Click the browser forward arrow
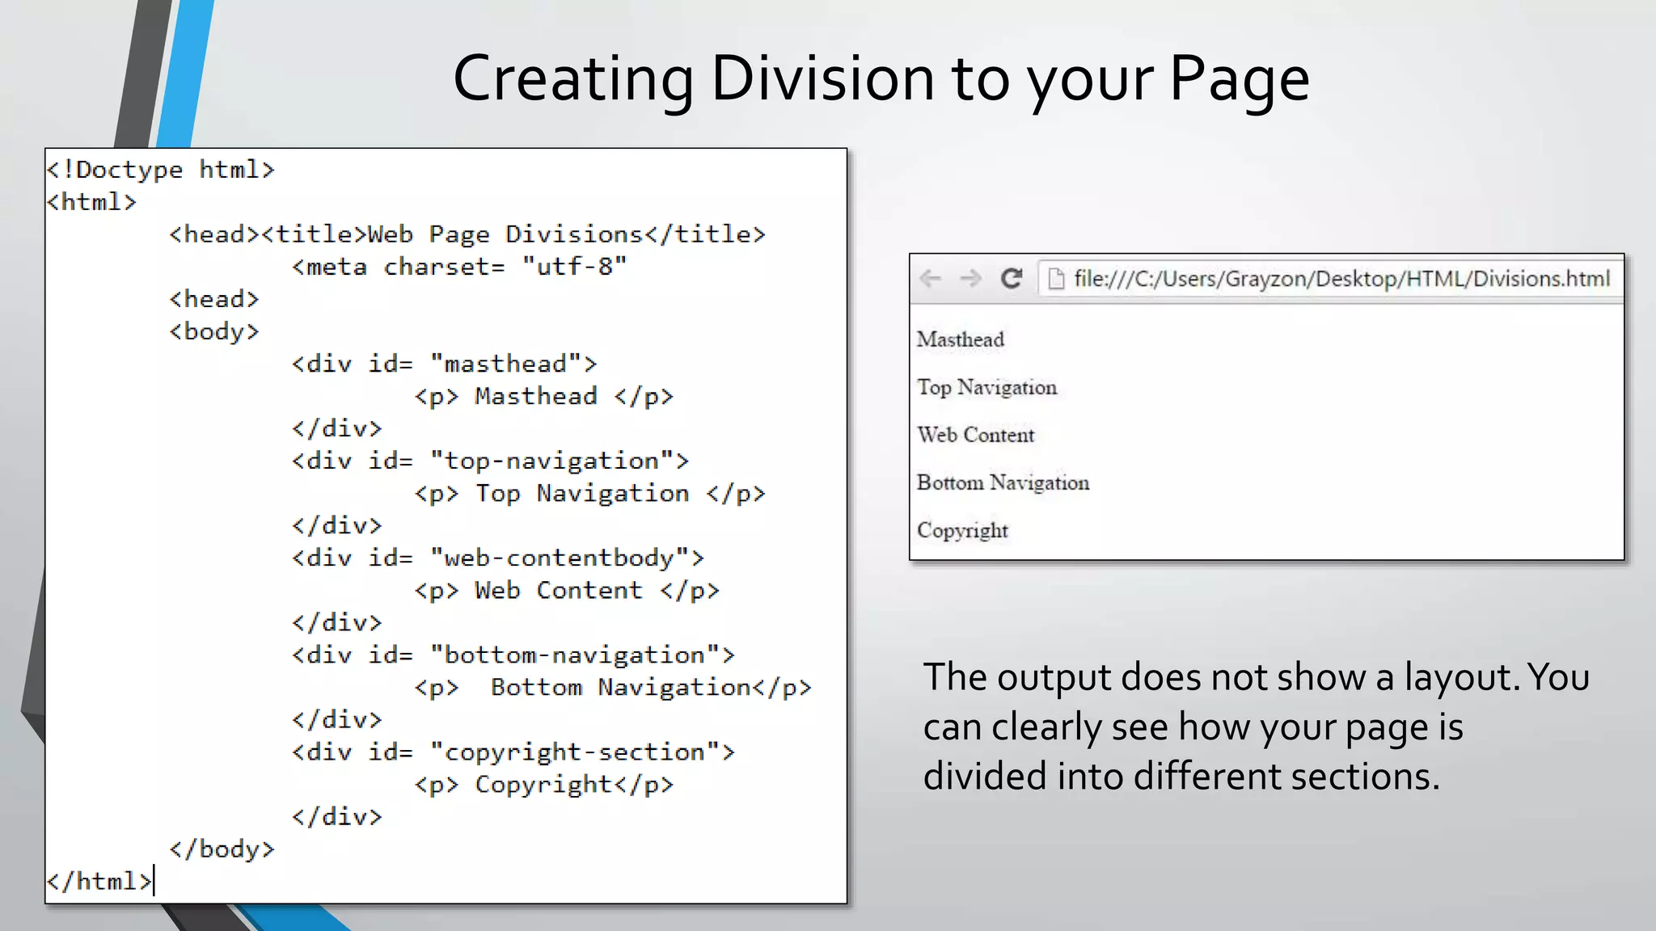Screen dimensions: 1656x931 [970, 279]
